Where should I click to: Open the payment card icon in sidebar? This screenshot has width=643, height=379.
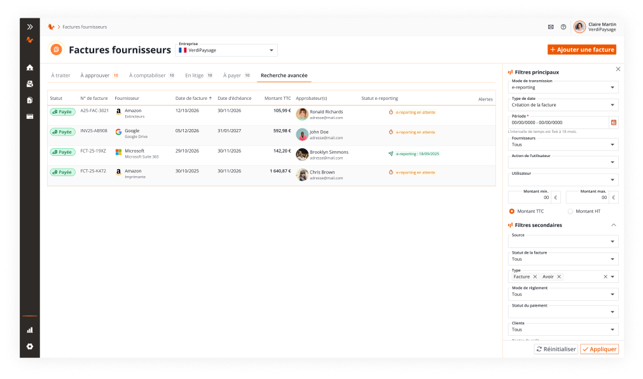coord(30,116)
